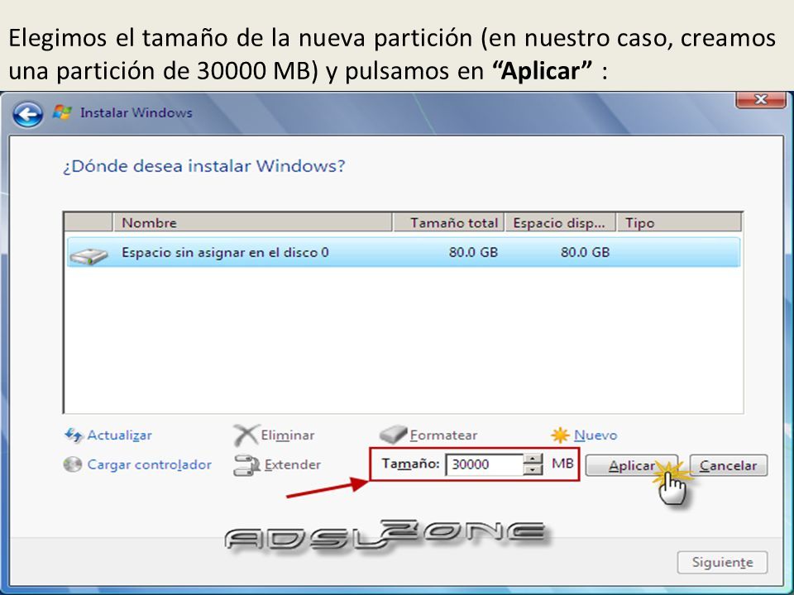The image size is (794, 595).
Task: Select the Extender option
Action: click(x=293, y=464)
